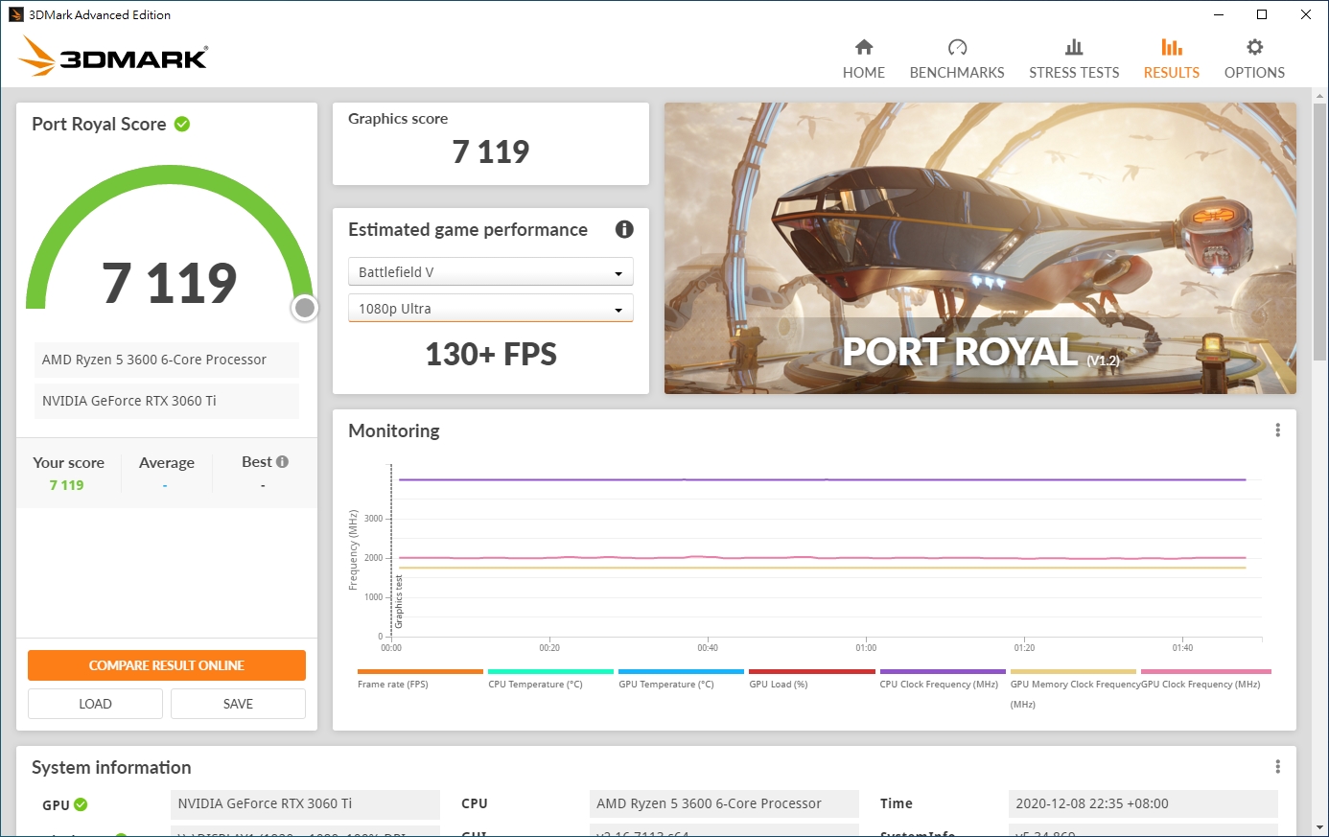Open the System information three-dot menu
1329x837 pixels.
click(x=1277, y=767)
